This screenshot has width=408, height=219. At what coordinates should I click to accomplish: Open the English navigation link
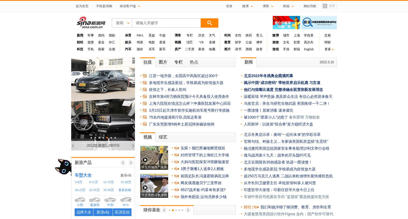[309, 49]
